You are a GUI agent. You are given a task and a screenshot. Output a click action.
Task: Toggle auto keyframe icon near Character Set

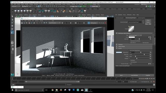(x=151, y=82)
